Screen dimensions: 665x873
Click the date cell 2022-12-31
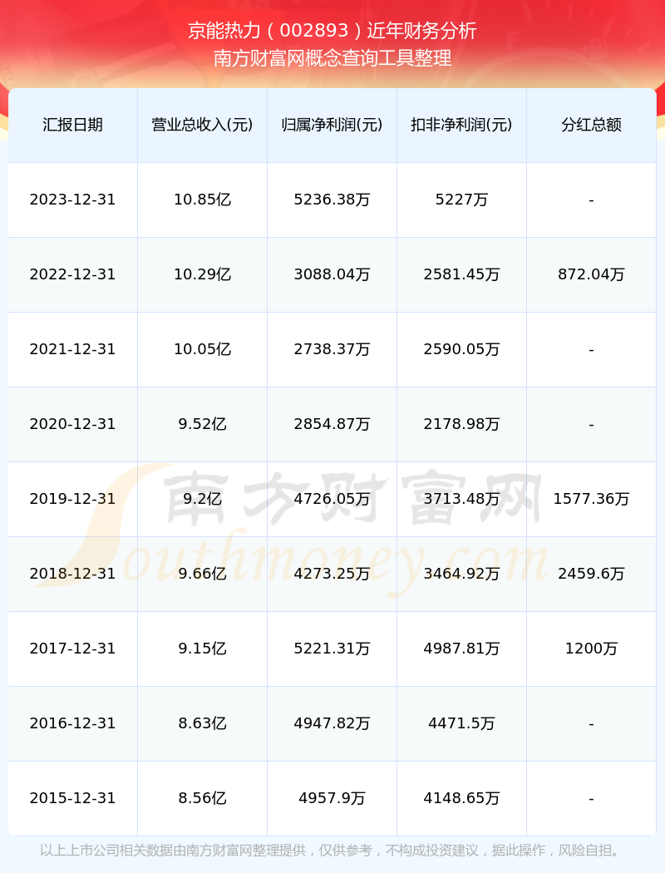(x=73, y=274)
